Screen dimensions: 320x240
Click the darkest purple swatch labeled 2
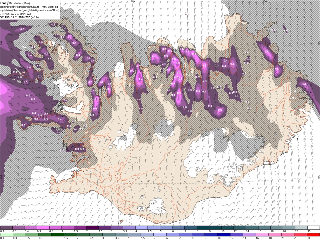(92, 228)
